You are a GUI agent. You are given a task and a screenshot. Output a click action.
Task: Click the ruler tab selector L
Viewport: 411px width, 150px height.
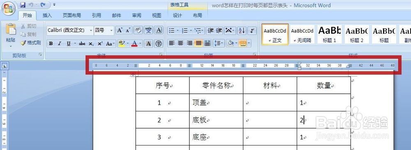[5, 66]
